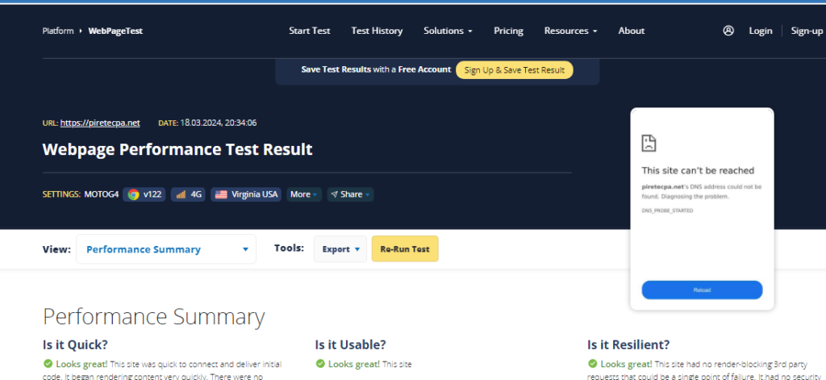Click the v122 browser version badge
Viewport: 826px width, 380px height.
coord(144,194)
